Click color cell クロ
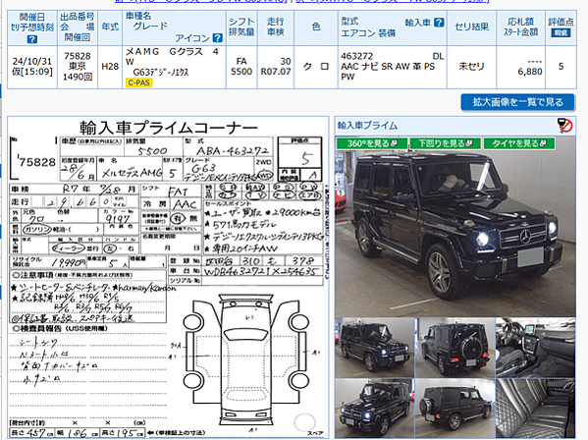This screenshot has height=440, width=588. pyautogui.click(x=316, y=67)
